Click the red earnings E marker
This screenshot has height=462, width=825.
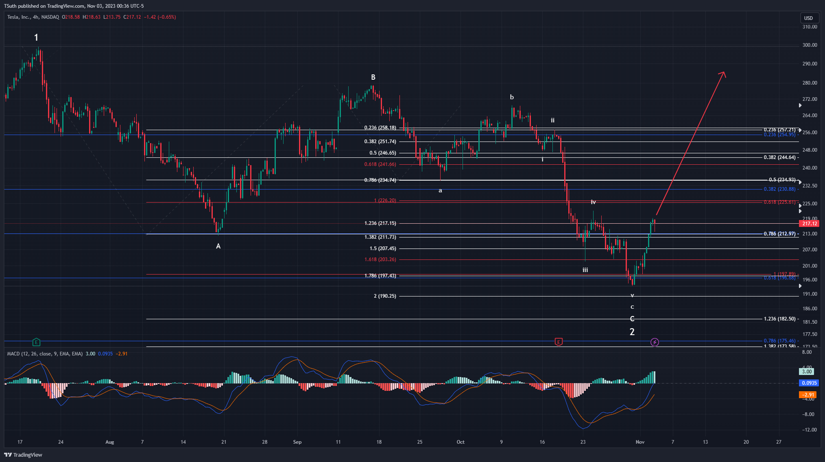[559, 342]
